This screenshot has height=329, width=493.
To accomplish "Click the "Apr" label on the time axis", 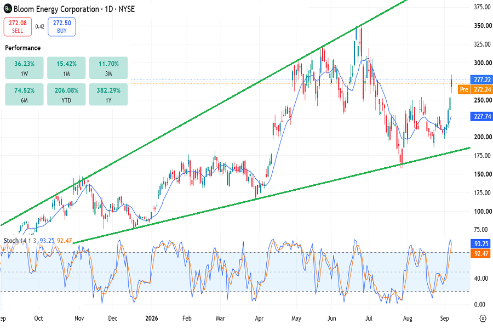I will click(259, 318).
